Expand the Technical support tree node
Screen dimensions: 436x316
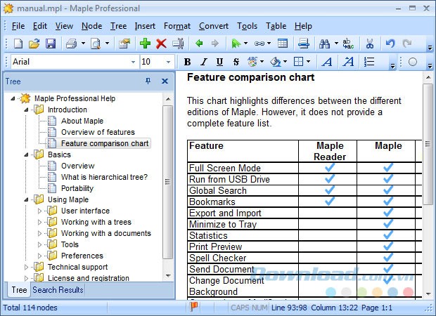click(27, 267)
